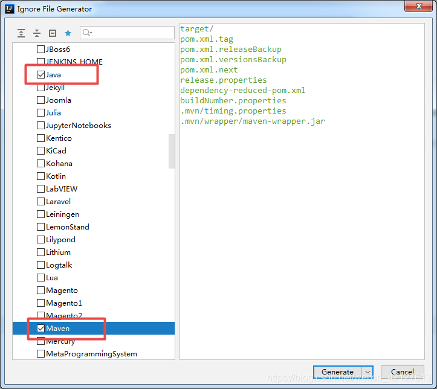Click the Expand All toolbar icon
The image size is (437, 389).
[21, 33]
